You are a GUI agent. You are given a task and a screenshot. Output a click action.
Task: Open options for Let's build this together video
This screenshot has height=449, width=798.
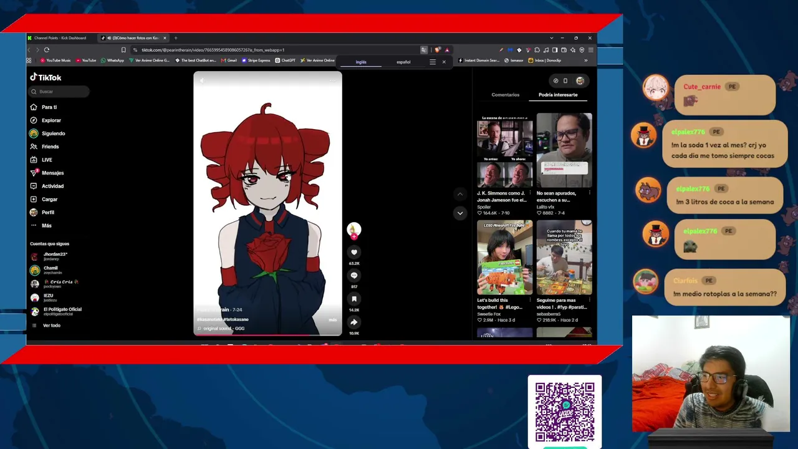point(530,301)
